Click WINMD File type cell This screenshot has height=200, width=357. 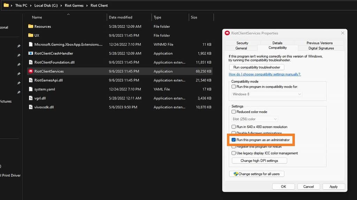pyautogui.click(x=163, y=44)
